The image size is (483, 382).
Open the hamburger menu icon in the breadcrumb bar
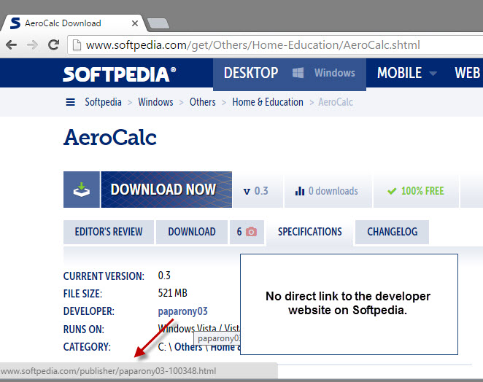click(71, 102)
